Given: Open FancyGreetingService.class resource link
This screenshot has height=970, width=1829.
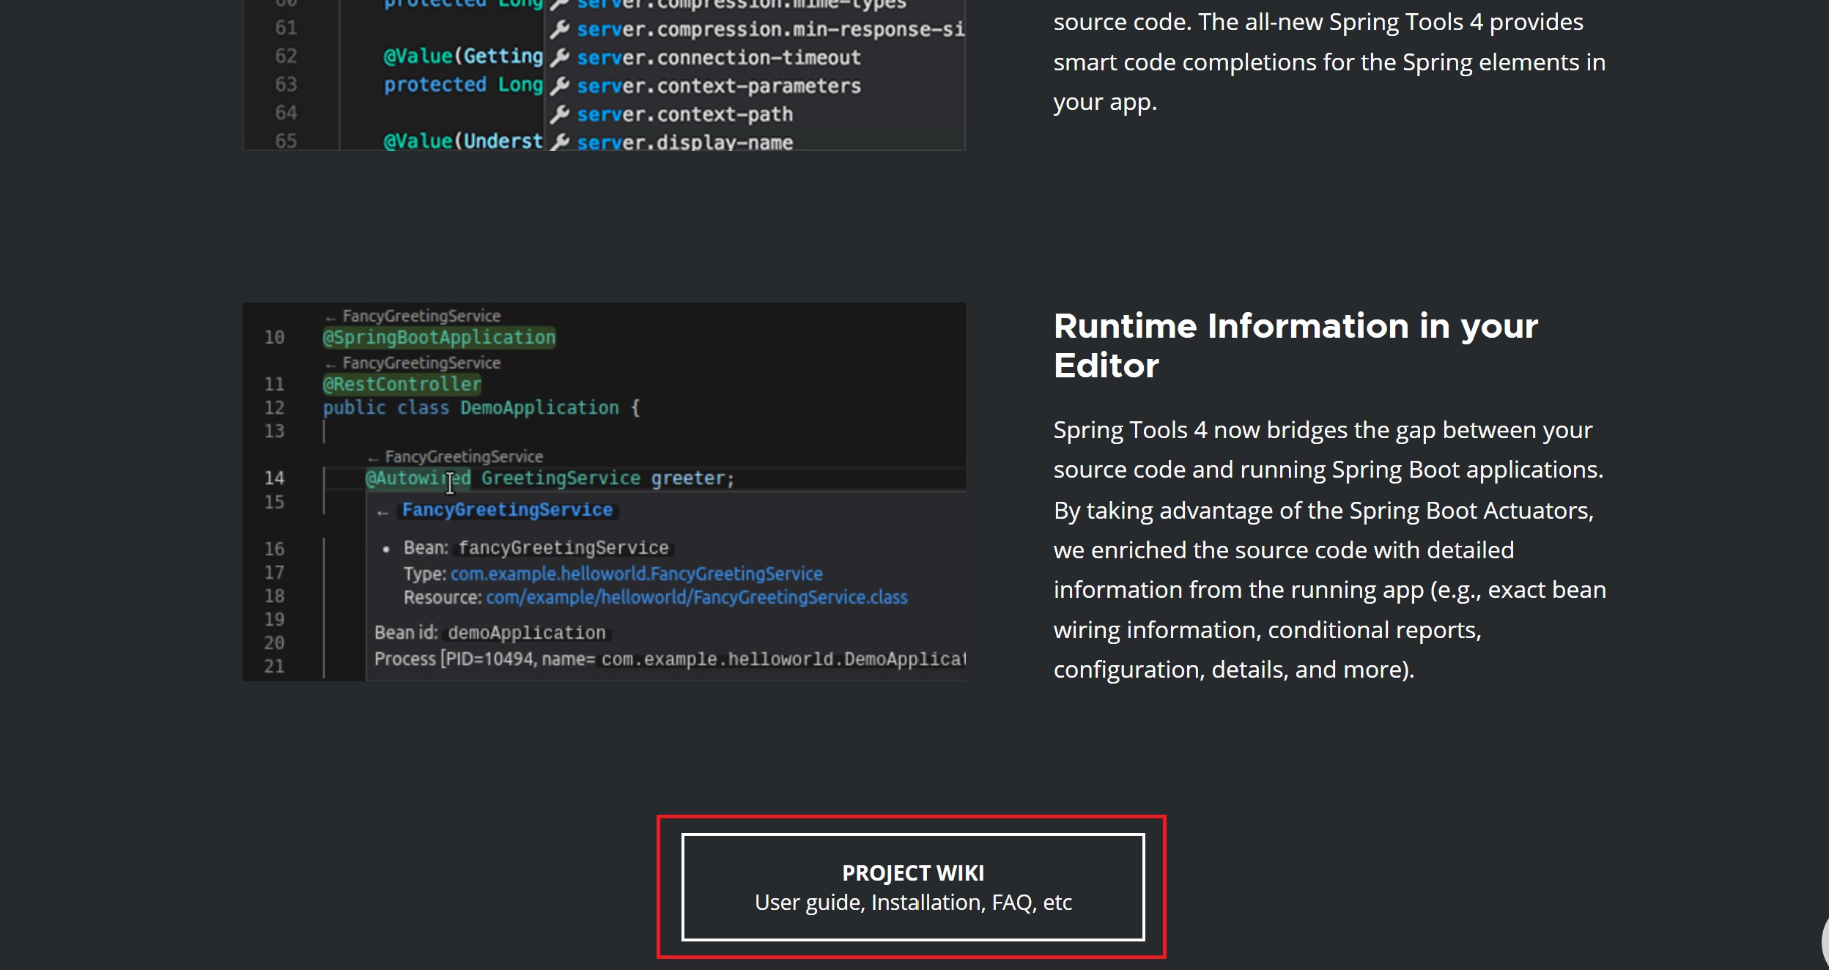Looking at the screenshot, I should 696,598.
